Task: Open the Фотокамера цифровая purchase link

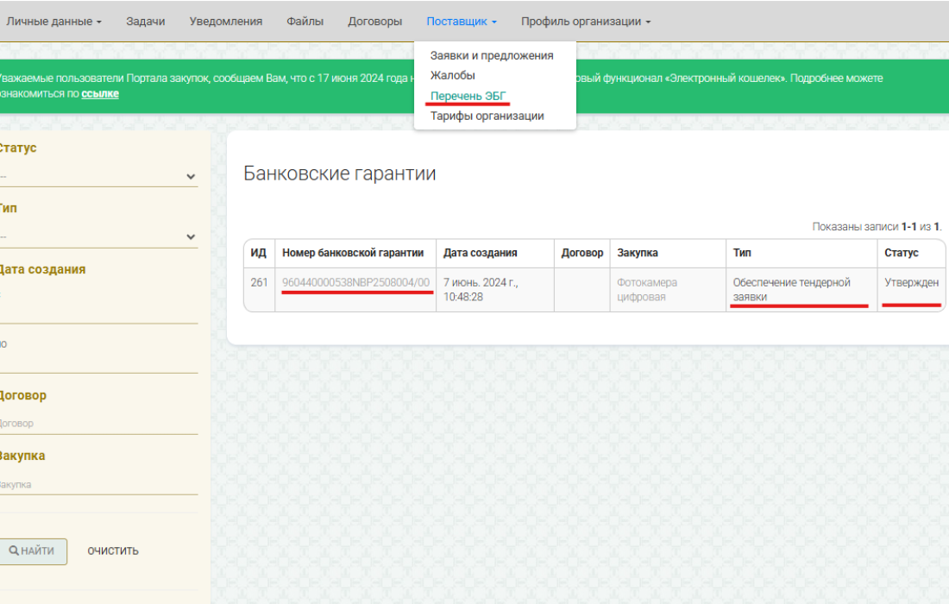Action: [x=647, y=290]
